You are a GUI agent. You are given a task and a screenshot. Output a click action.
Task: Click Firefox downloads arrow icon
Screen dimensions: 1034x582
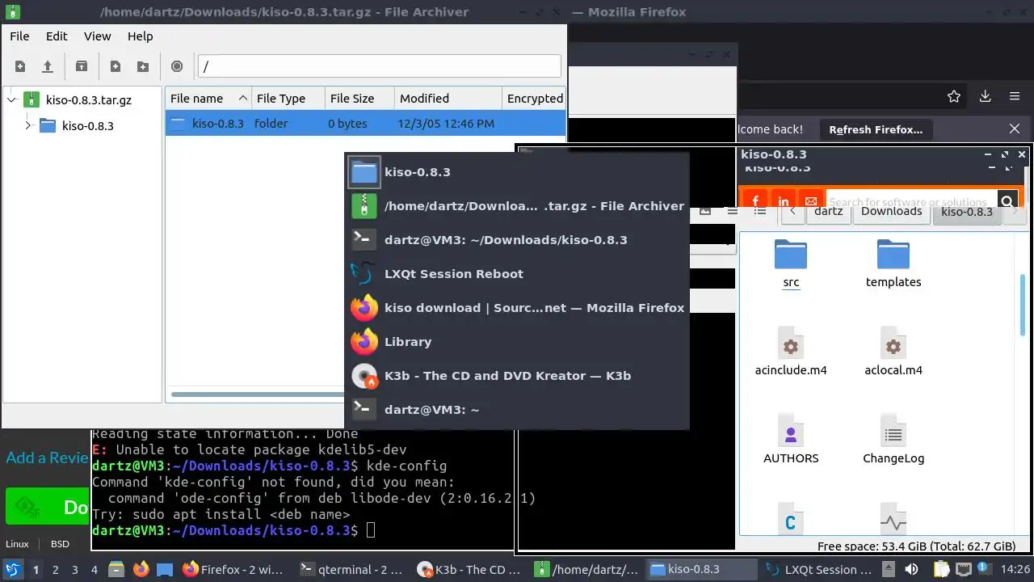[x=985, y=96]
